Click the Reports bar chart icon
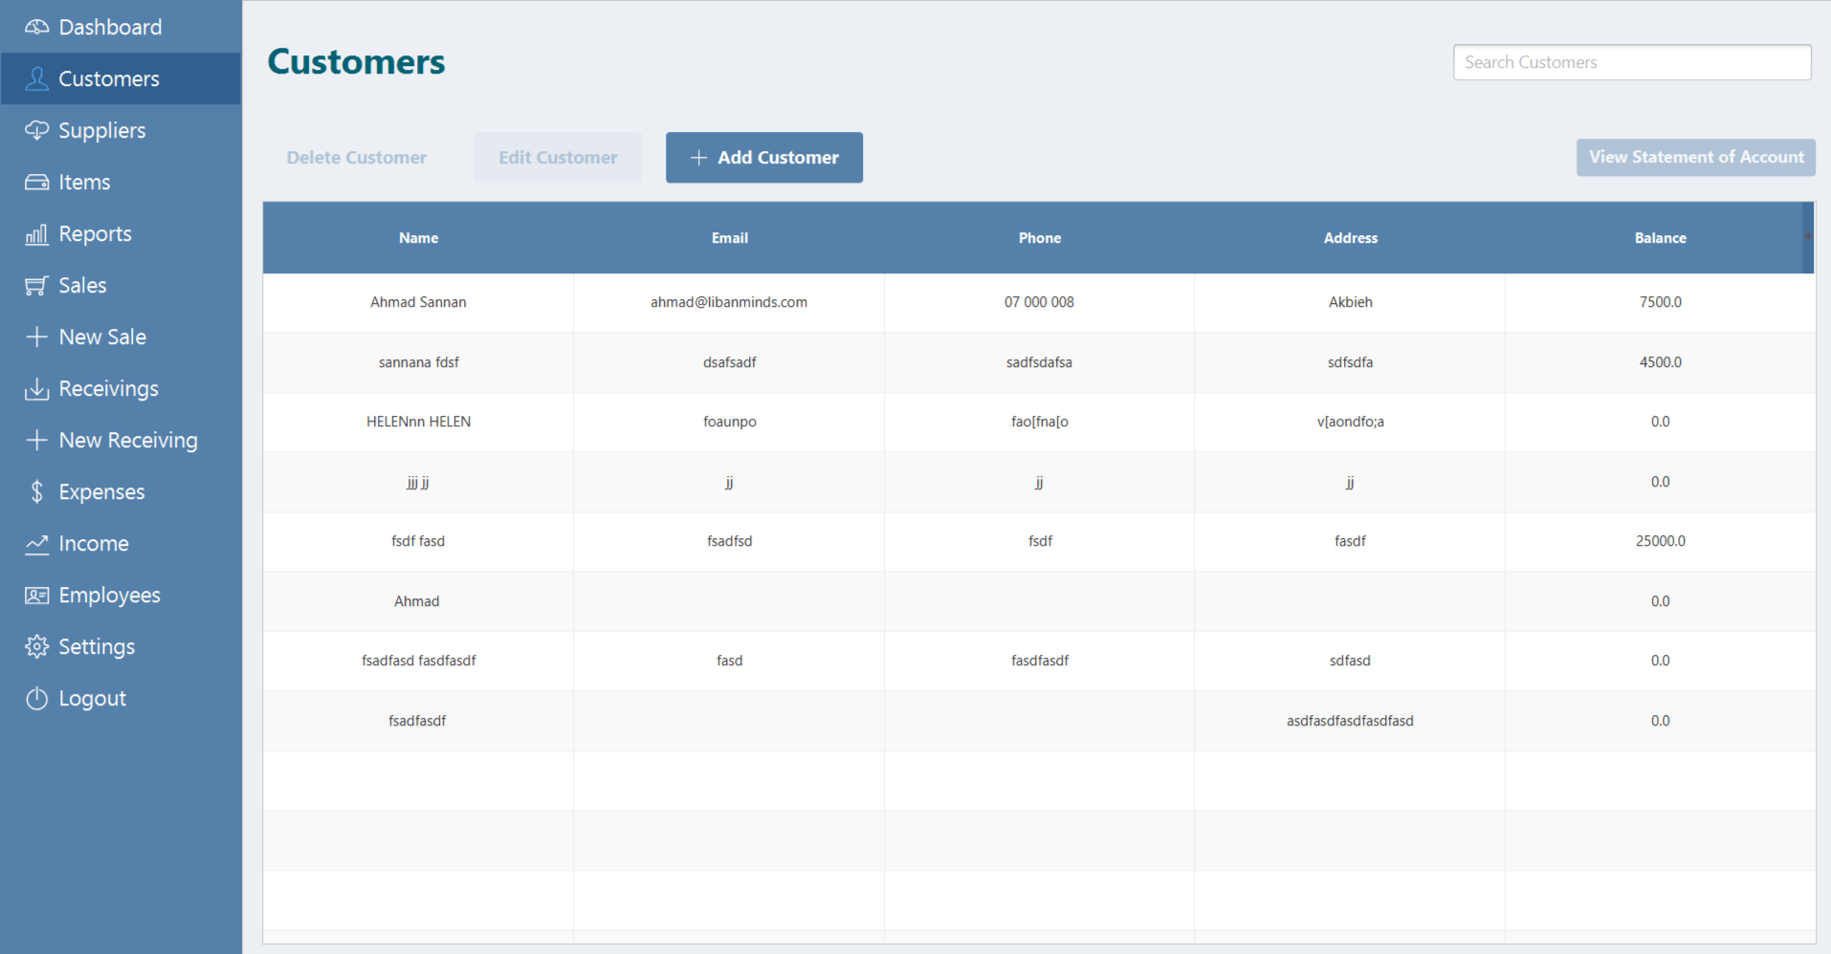1831x954 pixels. click(x=36, y=234)
